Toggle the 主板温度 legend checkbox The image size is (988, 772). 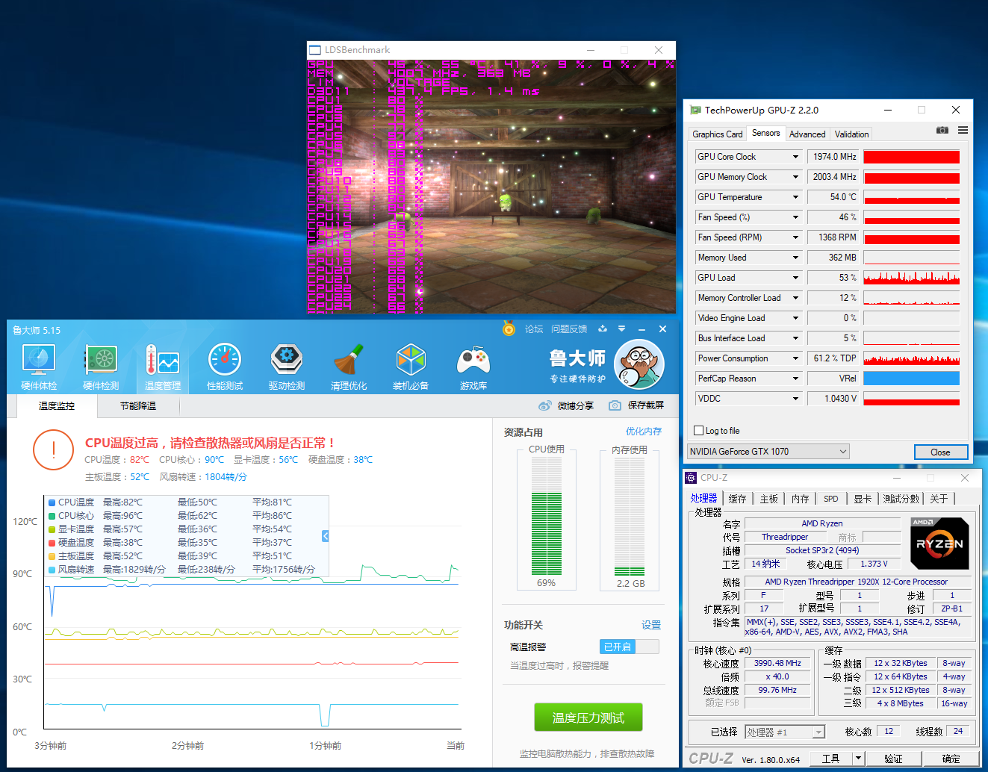(52, 556)
